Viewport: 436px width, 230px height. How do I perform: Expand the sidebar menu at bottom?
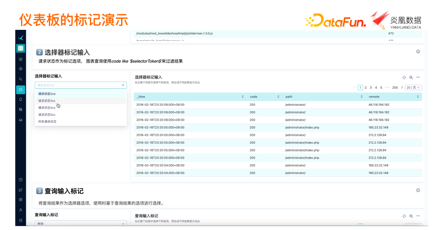pyautogui.click(x=21, y=220)
